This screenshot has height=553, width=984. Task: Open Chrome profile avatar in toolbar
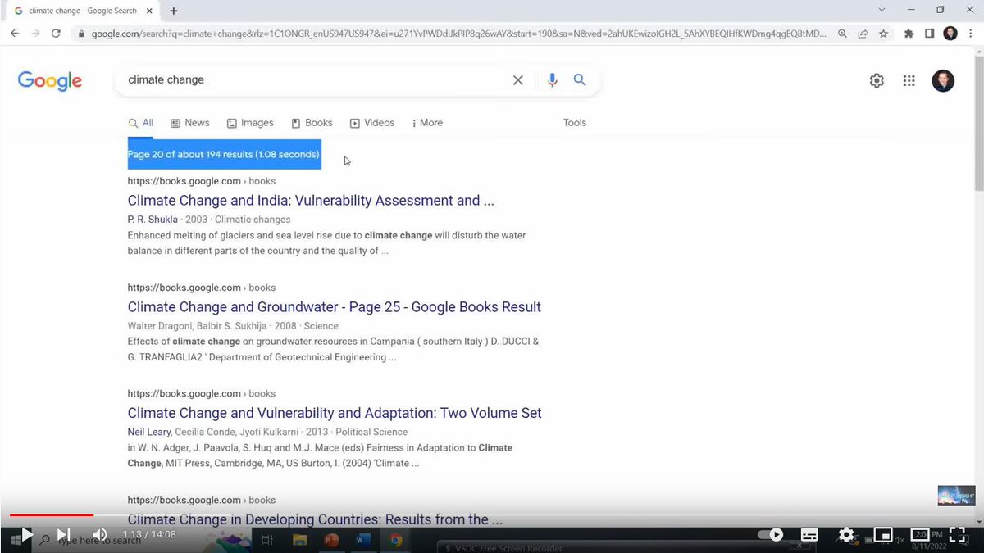(x=950, y=34)
